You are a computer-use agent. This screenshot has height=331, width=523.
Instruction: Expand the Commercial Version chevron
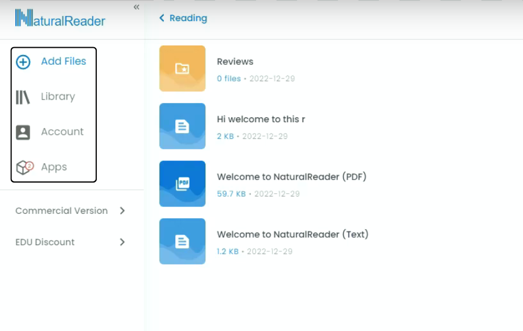click(122, 210)
